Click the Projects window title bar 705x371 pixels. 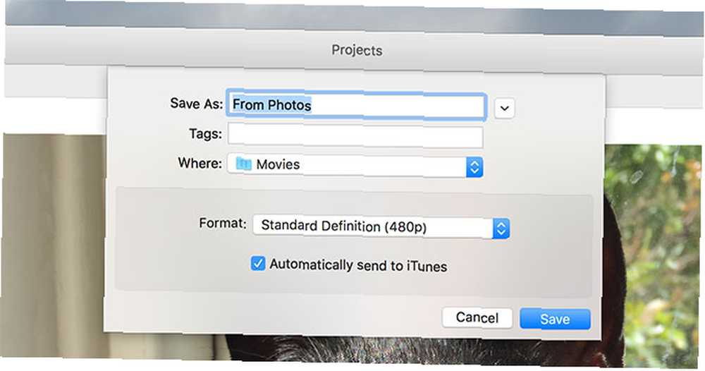(x=357, y=50)
